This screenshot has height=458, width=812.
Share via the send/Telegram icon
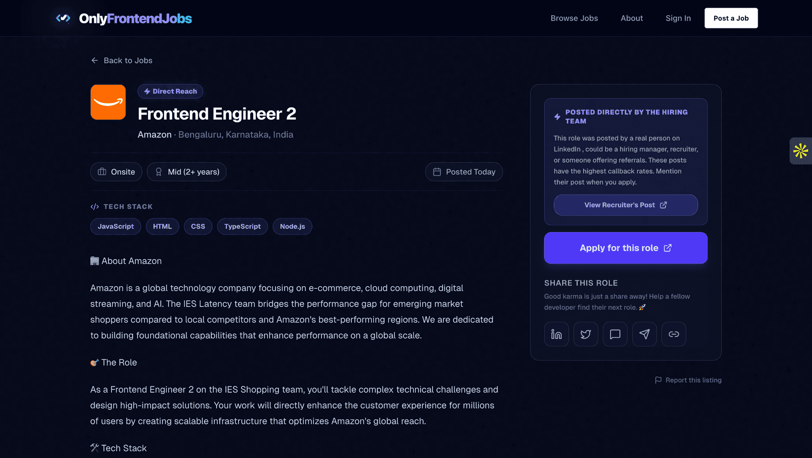pyautogui.click(x=644, y=334)
